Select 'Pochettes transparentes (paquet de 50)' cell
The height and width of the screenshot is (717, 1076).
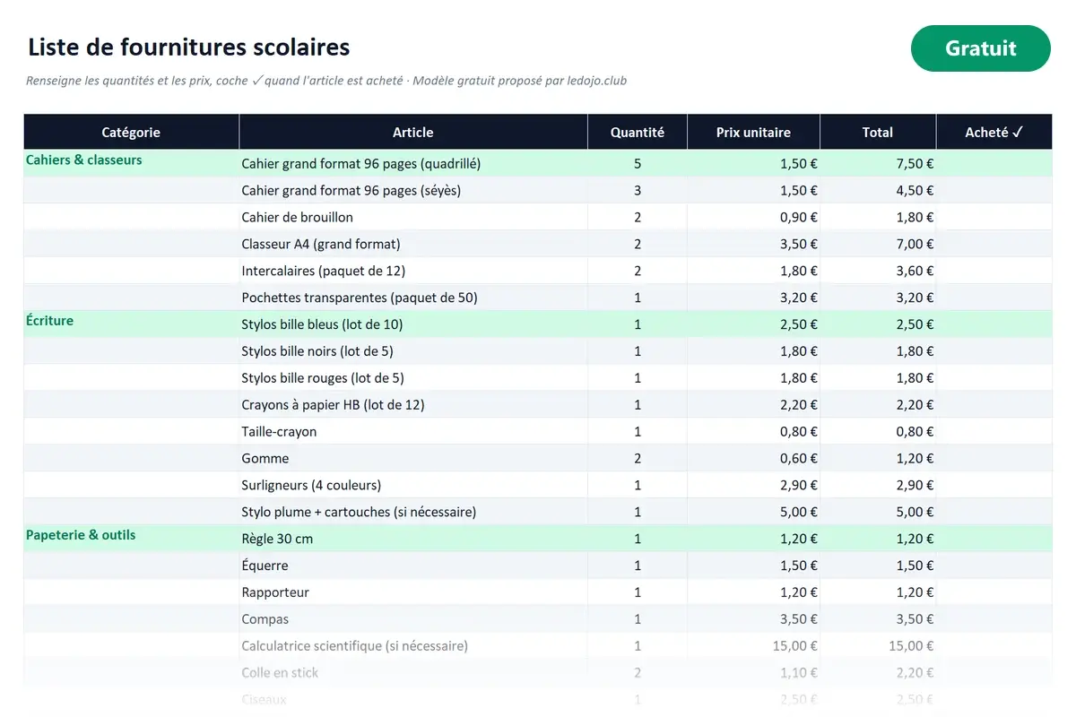coord(413,298)
